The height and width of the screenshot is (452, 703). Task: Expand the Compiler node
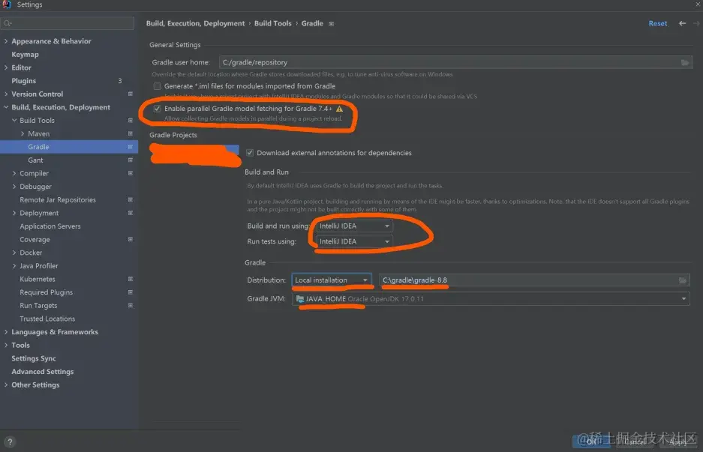[14, 173]
